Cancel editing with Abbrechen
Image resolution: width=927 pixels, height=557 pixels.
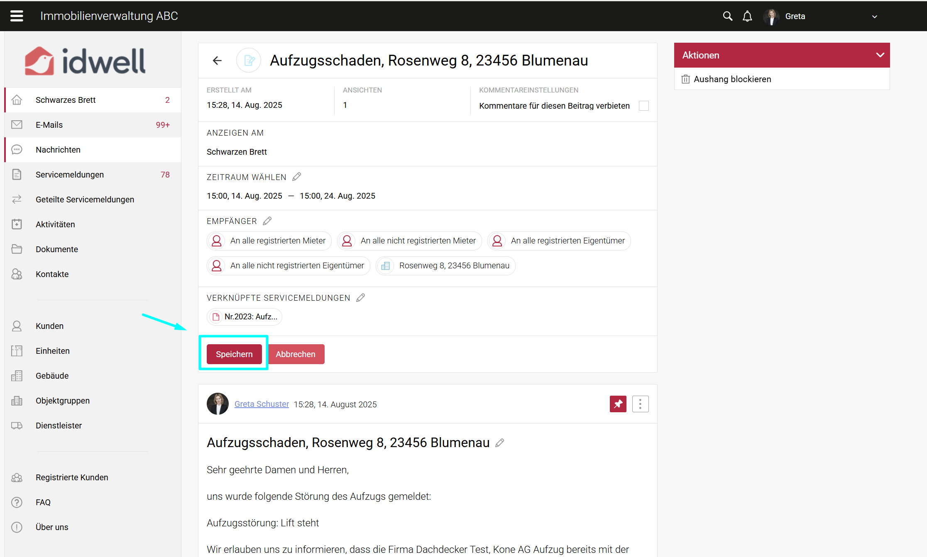[x=296, y=354]
